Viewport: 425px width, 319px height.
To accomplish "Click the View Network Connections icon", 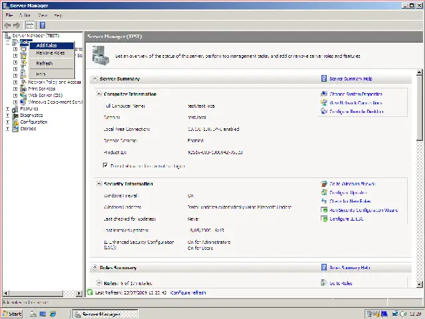I will (x=324, y=103).
